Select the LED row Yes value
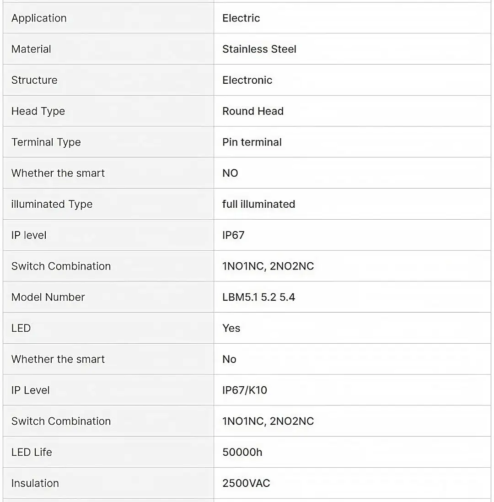 (231, 328)
